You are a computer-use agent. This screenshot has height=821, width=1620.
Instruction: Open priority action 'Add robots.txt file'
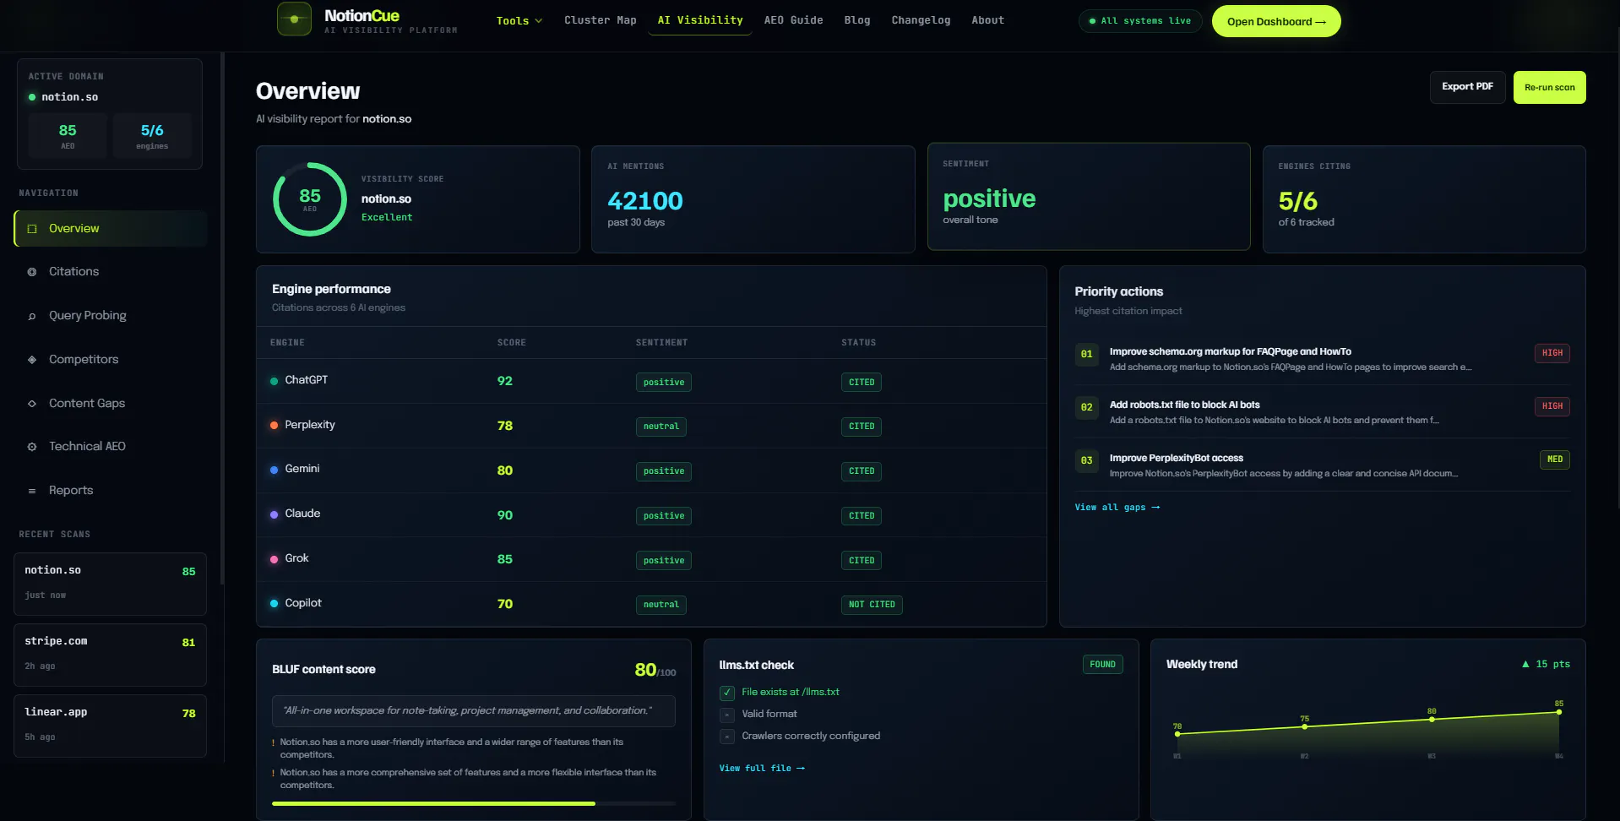(1322, 412)
